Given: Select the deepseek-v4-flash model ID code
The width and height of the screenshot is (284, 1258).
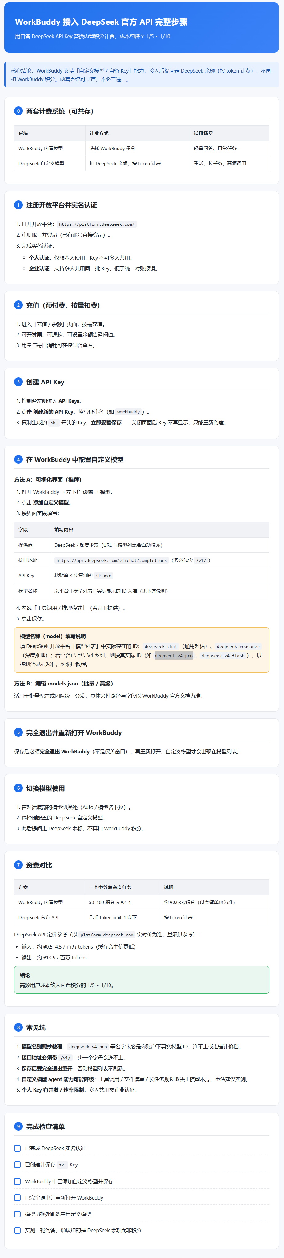Looking at the screenshot, I should [223, 655].
